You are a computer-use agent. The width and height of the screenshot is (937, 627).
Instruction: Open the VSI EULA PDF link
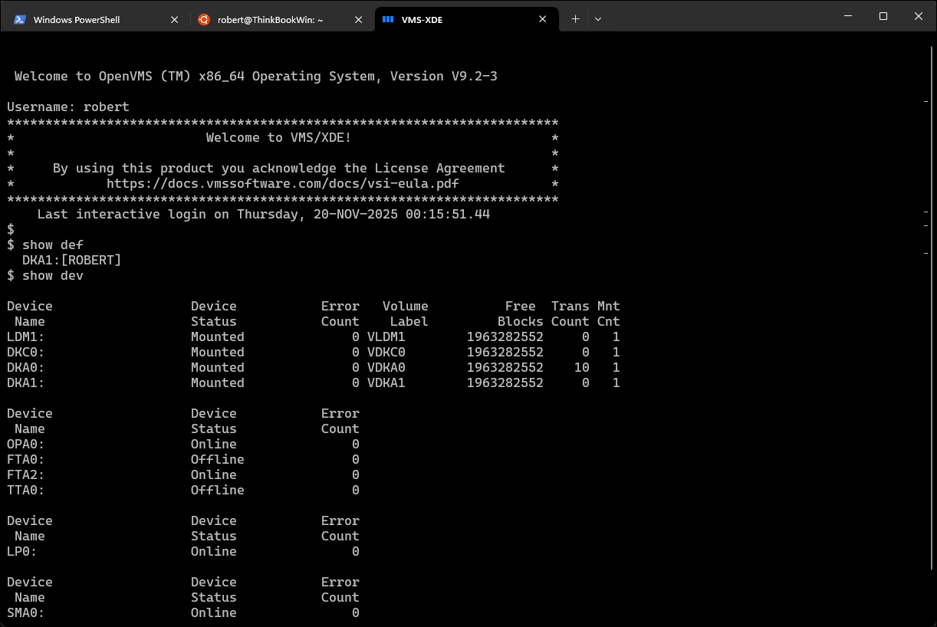coord(282,183)
